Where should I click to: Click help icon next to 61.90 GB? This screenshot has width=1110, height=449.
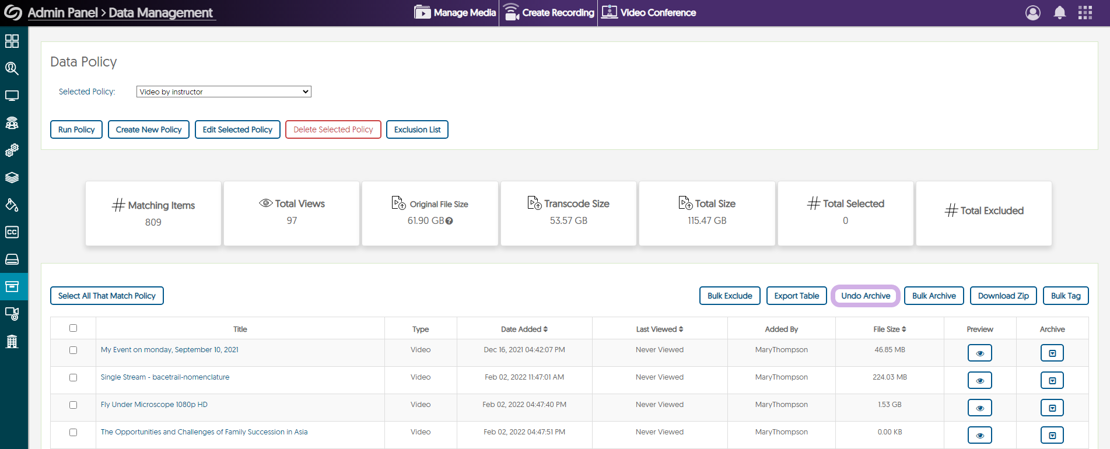pos(449,221)
